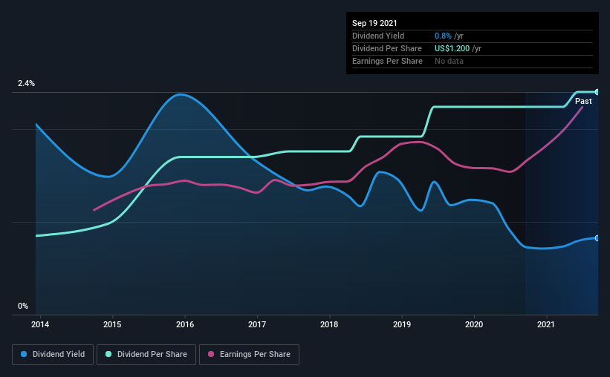Click the 2017 axis label
The width and height of the screenshot is (610, 377).
tap(257, 324)
